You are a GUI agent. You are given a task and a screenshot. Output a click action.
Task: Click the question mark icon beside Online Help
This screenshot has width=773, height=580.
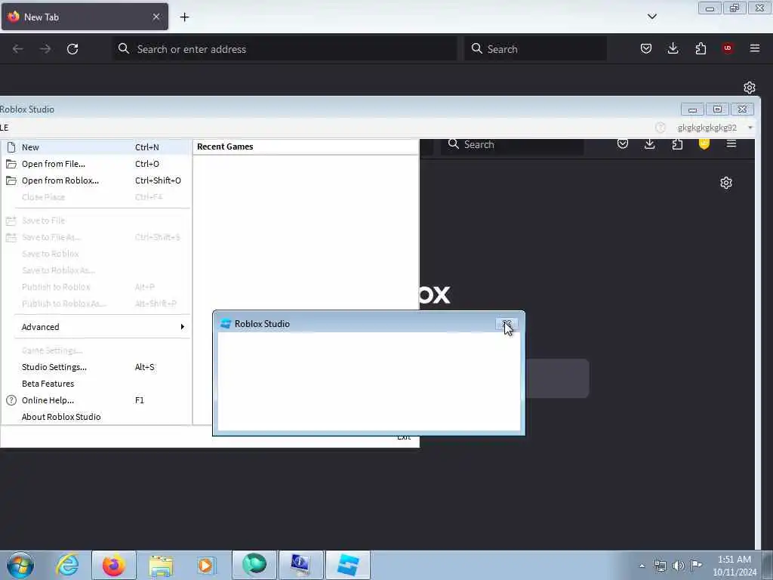[11, 400]
